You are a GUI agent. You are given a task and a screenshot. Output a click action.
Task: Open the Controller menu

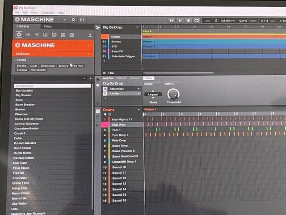click(x=47, y=13)
